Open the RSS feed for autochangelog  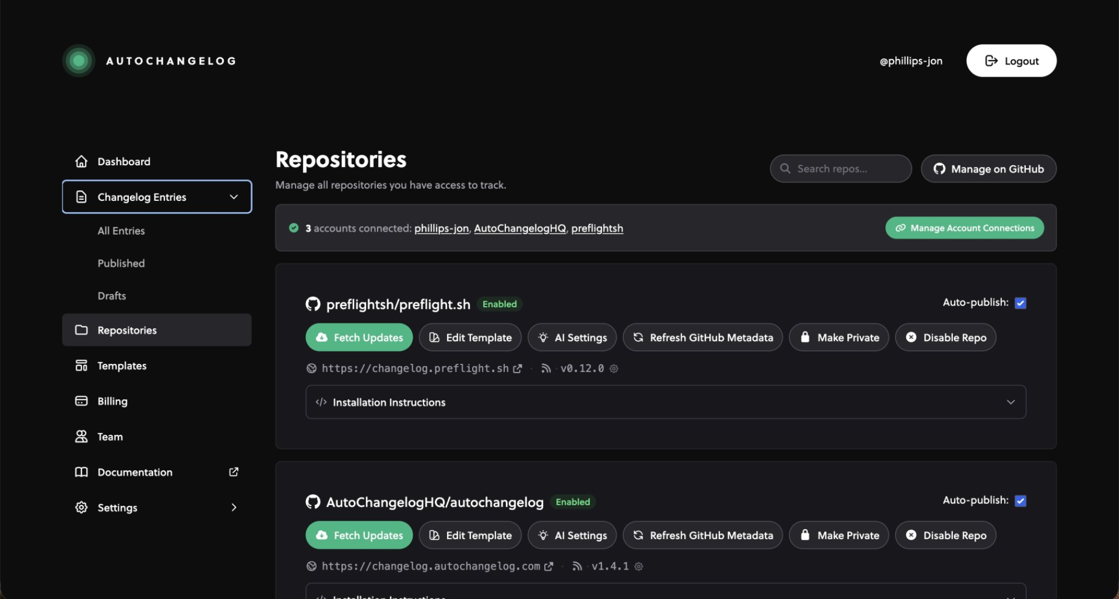click(577, 566)
